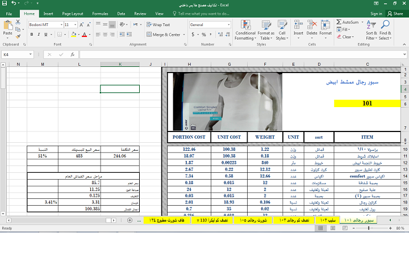Open the Fill dropdown
The width and height of the screenshot is (409, 272).
(x=343, y=29)
